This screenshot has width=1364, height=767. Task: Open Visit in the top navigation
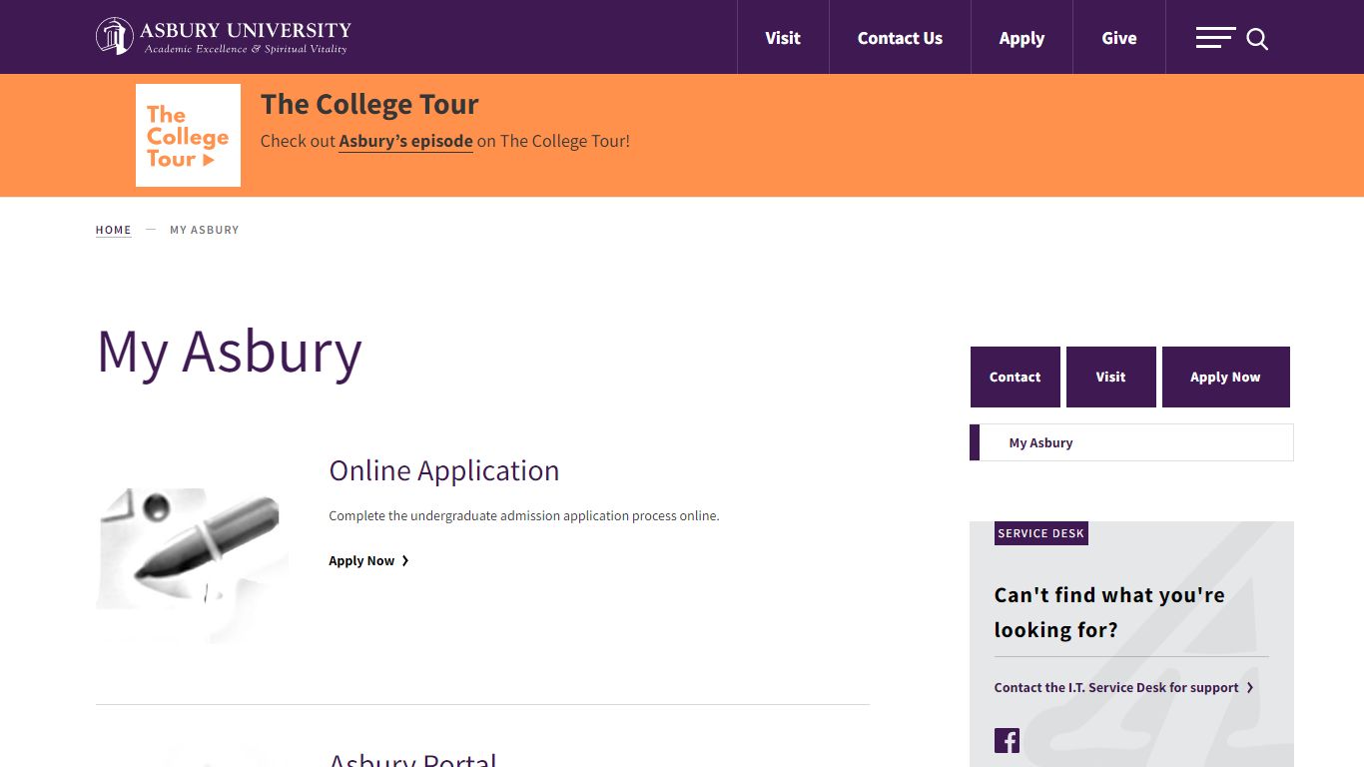click(783, 38)
